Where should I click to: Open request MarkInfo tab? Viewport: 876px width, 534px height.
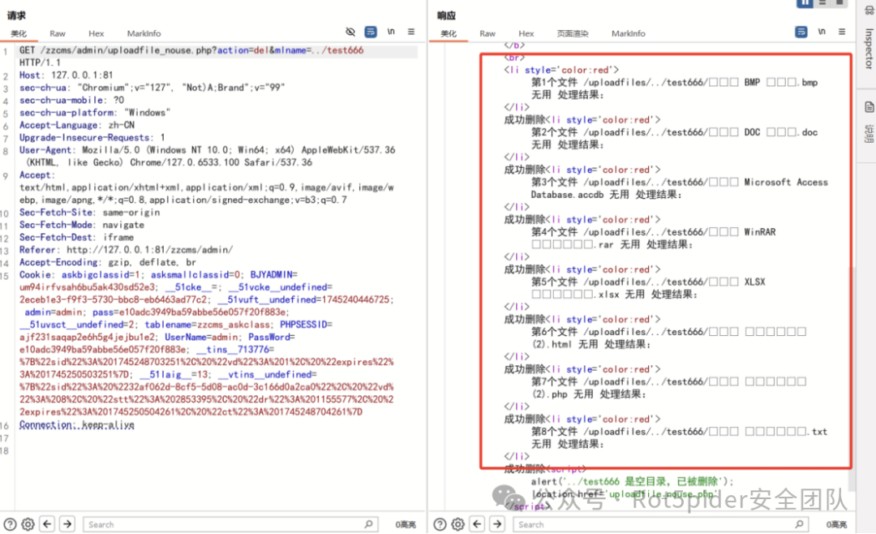144,33
